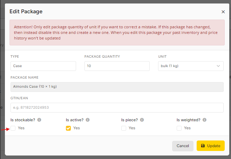Viewport: 231px width, 159px height.
Task: Save changes with the Update button
Action: point(211,146)
